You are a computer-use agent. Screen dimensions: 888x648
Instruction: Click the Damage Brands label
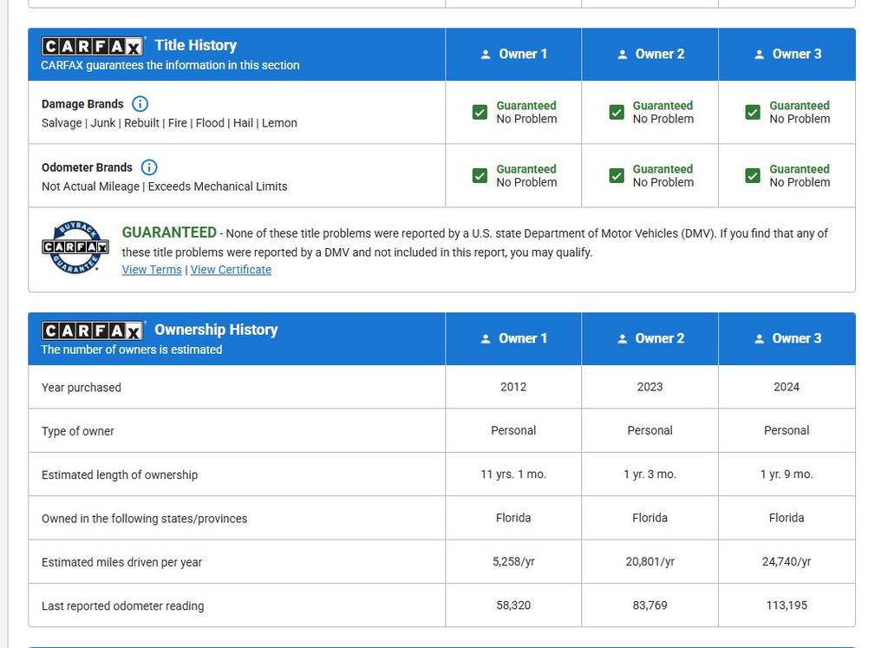pyautogui.click(x=82, y=103)
